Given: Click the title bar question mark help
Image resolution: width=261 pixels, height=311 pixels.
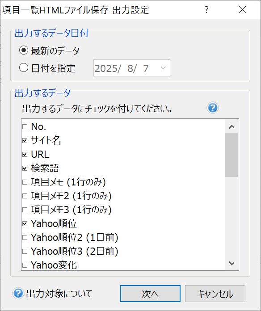Looking at the screenshot, I should [206, 9].
